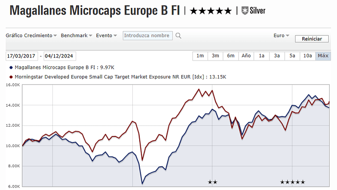
Task: Change currency via Euro dropdown
Action: coord(281,36)
